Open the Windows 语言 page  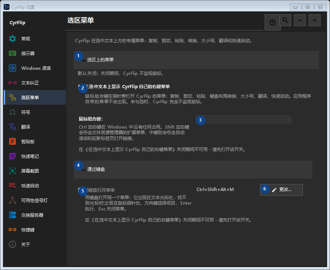[x=35, y=68]
